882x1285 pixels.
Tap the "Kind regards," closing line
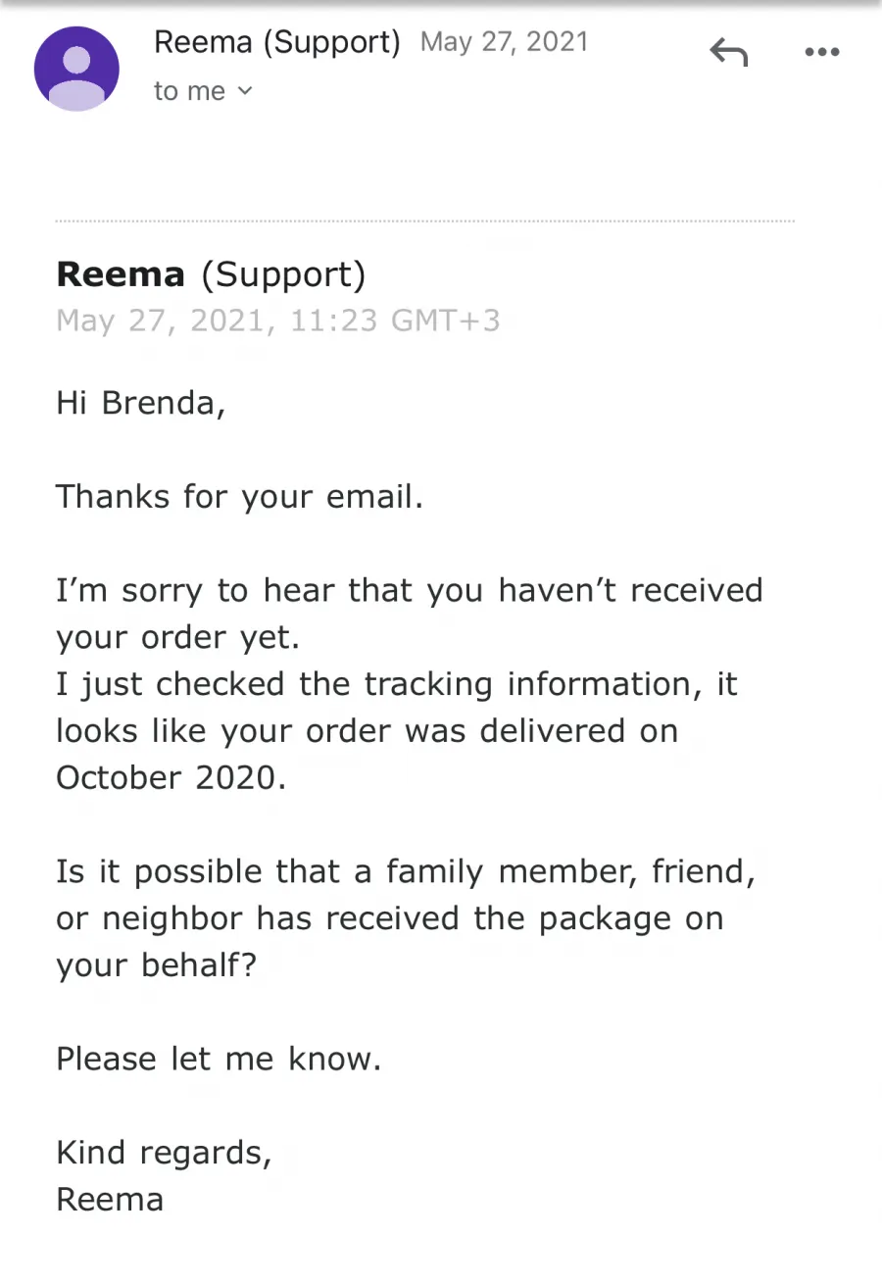pos(164,1153)
